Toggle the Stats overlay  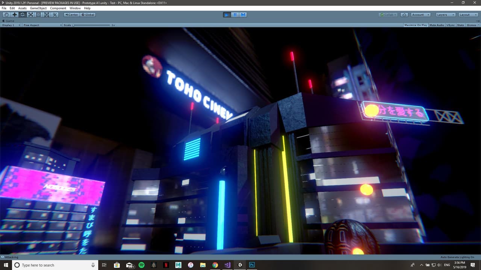[x=460, y=25]
